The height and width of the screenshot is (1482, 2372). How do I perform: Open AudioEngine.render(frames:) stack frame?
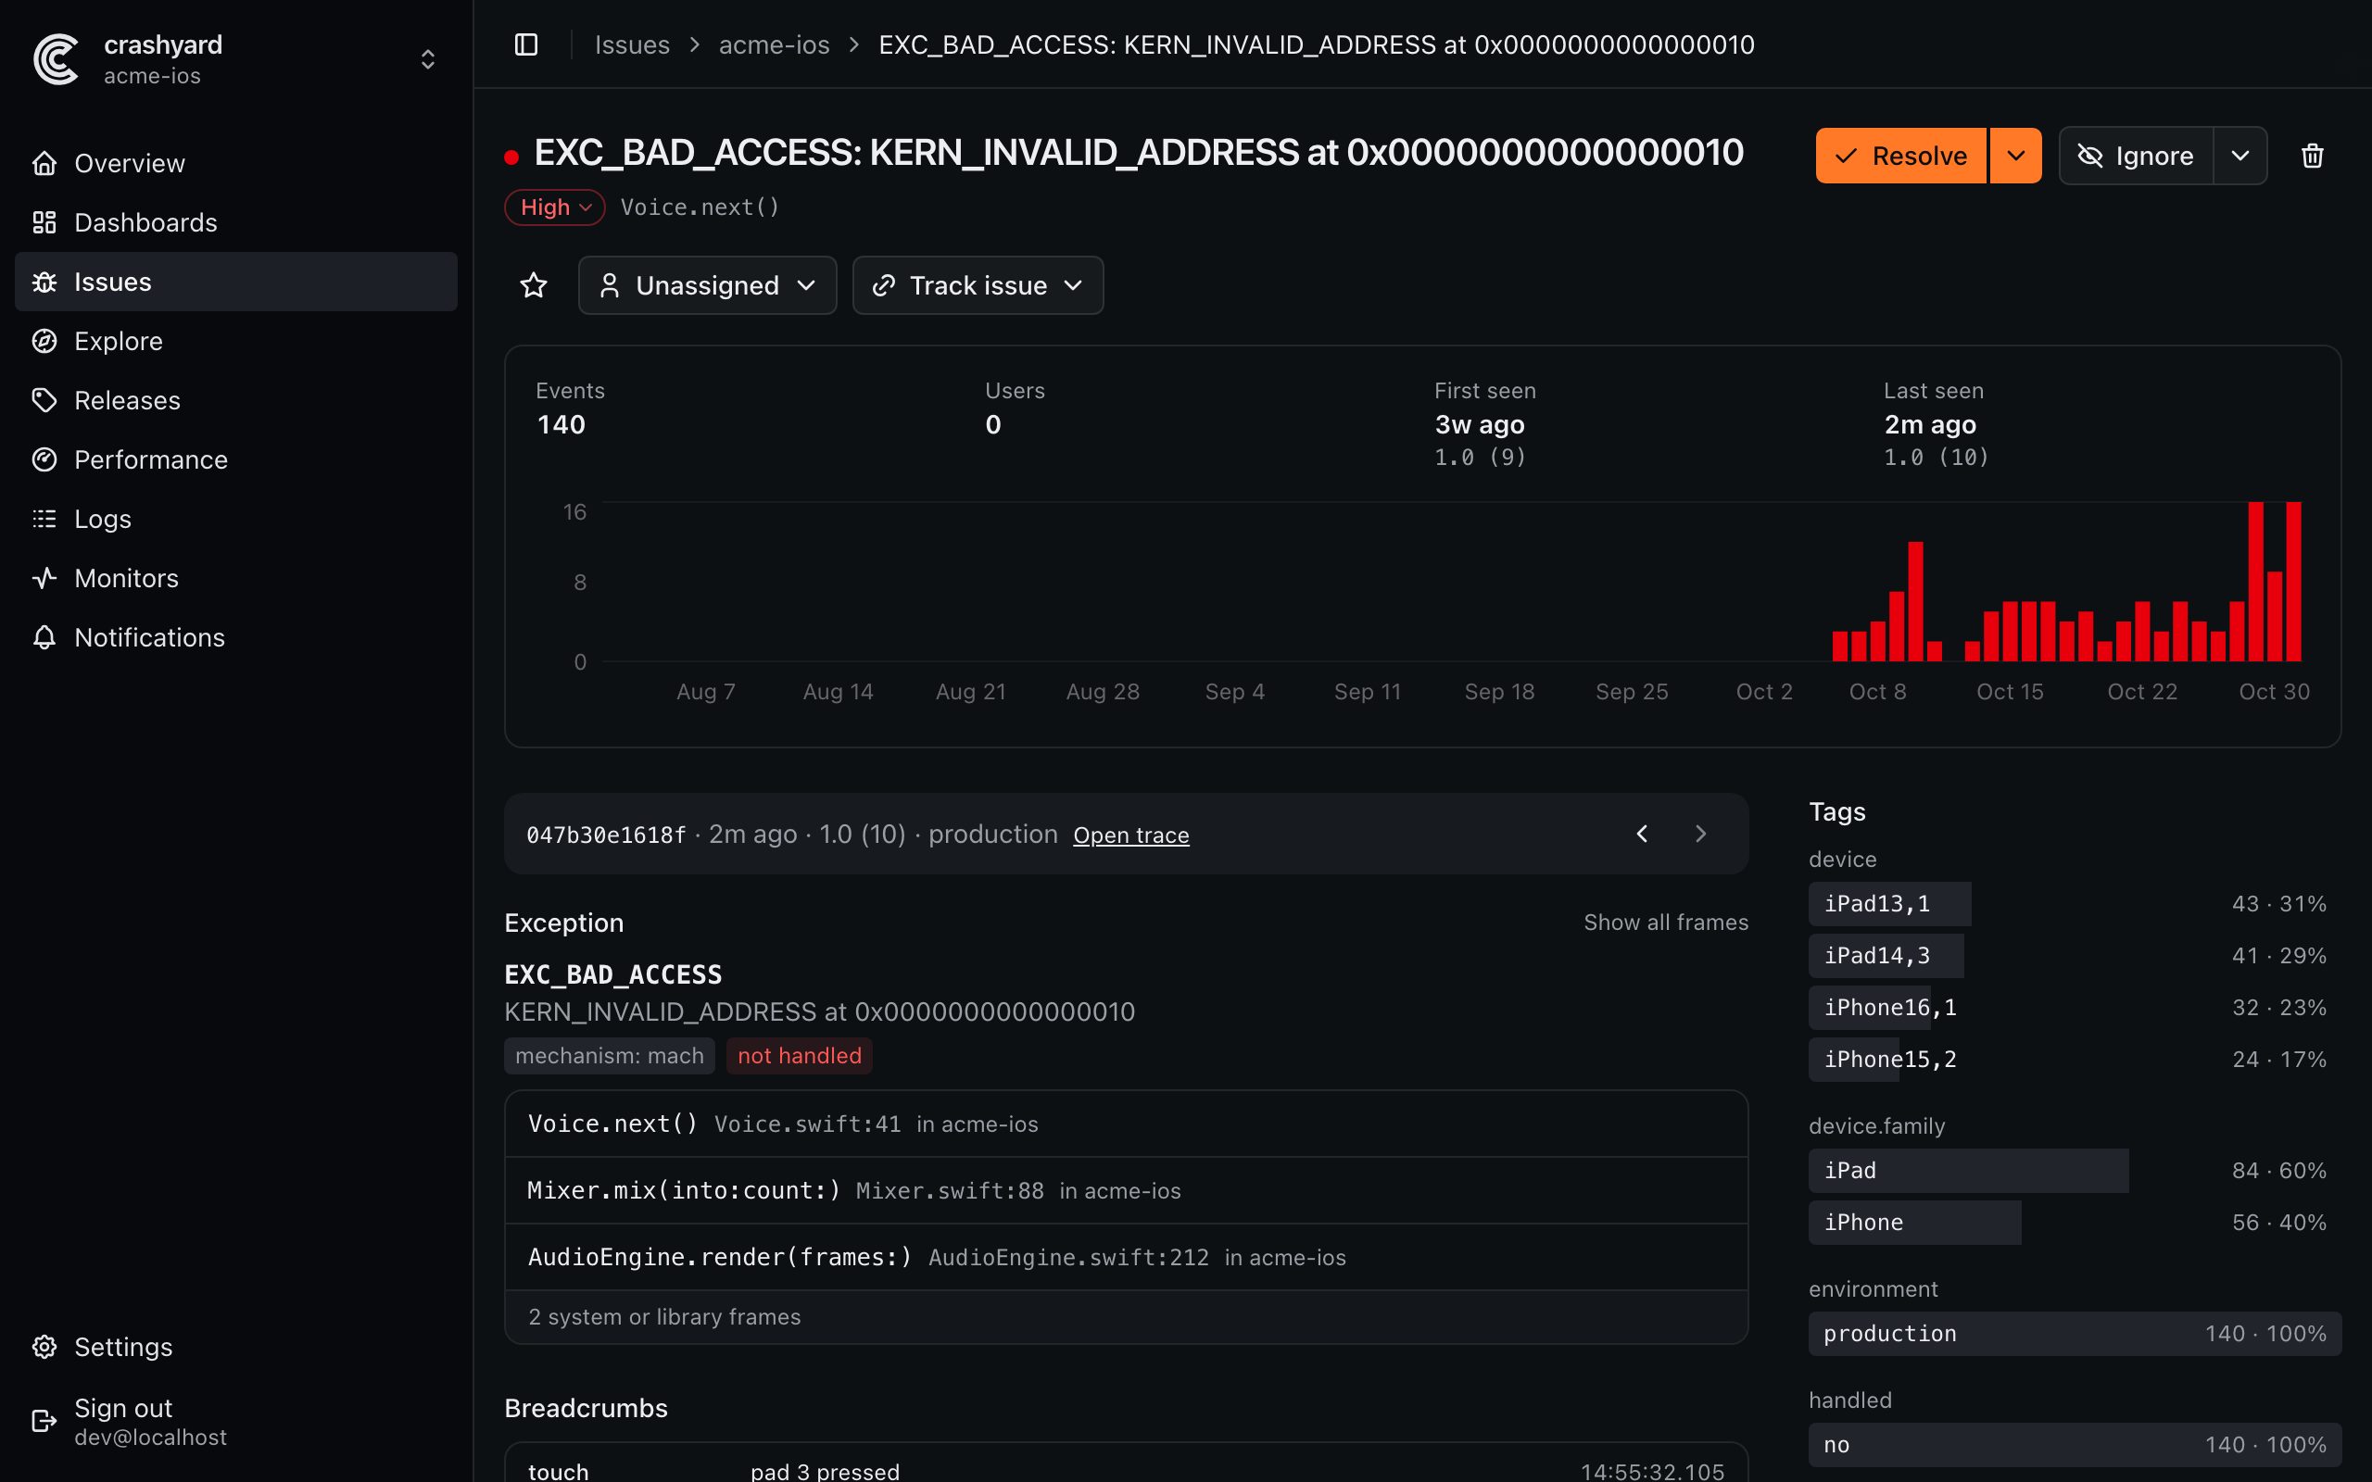[x=1126, y=1258]
